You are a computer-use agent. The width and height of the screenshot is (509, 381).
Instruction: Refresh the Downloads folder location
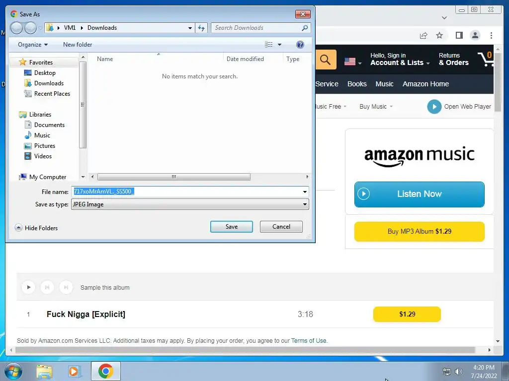click(201, 28)
